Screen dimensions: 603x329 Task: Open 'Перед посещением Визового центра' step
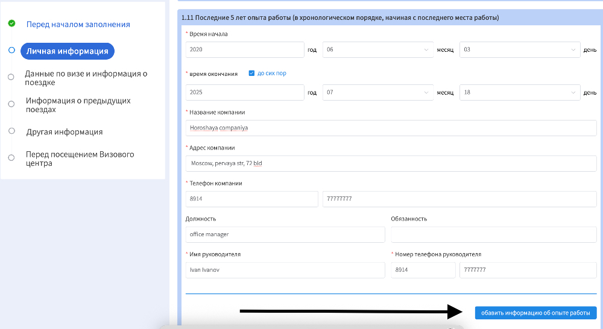(80, 158)
